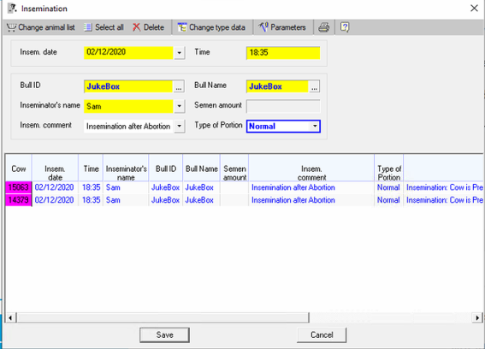Click the printer icon in toolbar

click(324, 27)
